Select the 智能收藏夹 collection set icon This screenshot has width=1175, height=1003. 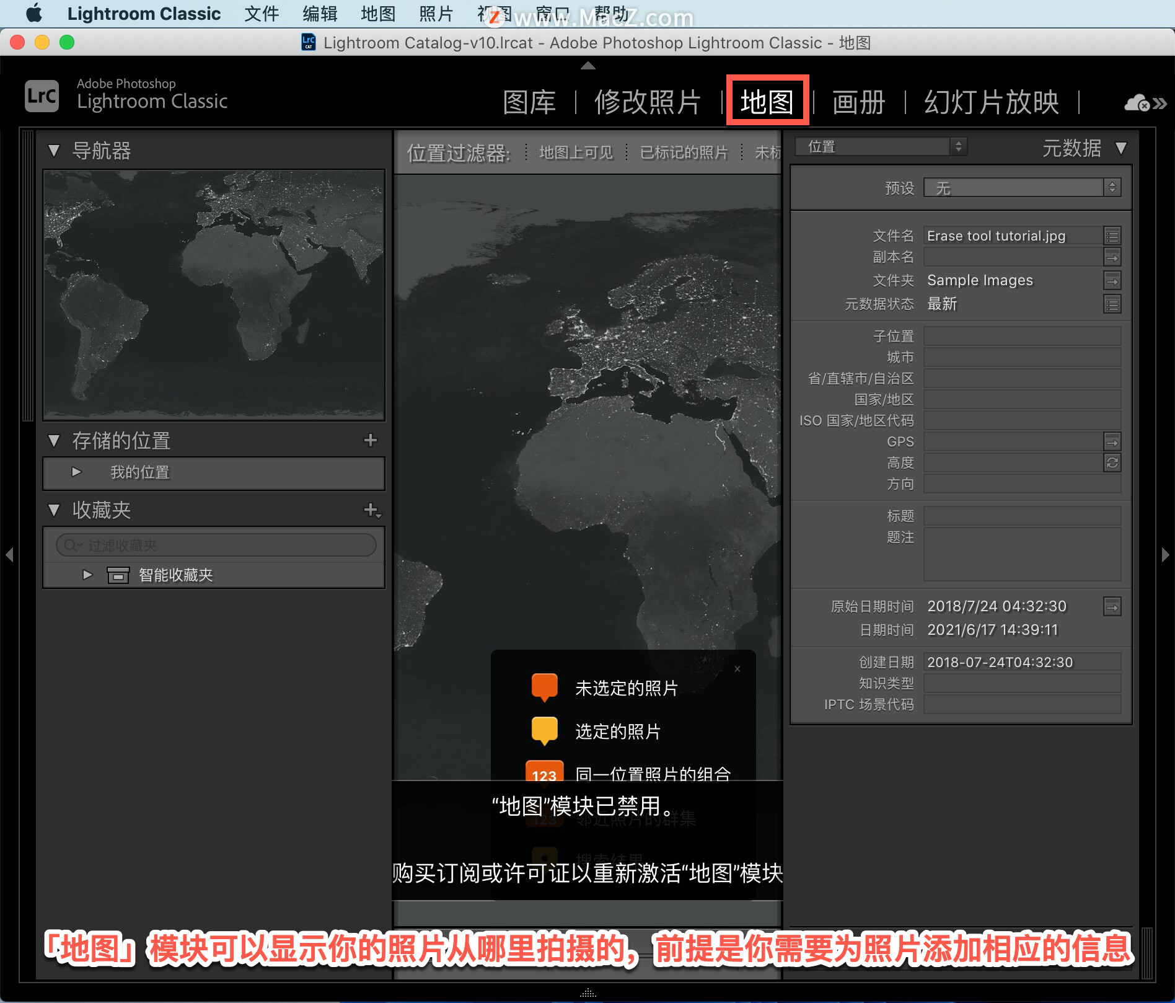pyautogui.click(x=118, y=575)
